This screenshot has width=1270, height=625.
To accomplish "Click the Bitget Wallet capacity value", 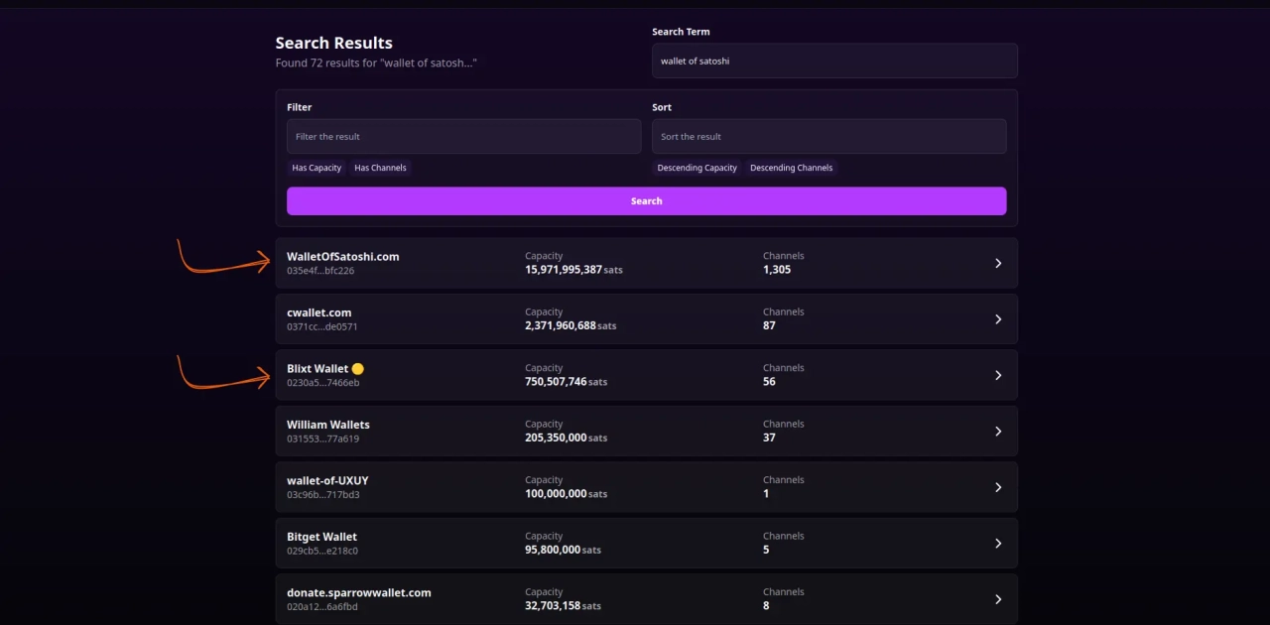I will pos(553,550).
